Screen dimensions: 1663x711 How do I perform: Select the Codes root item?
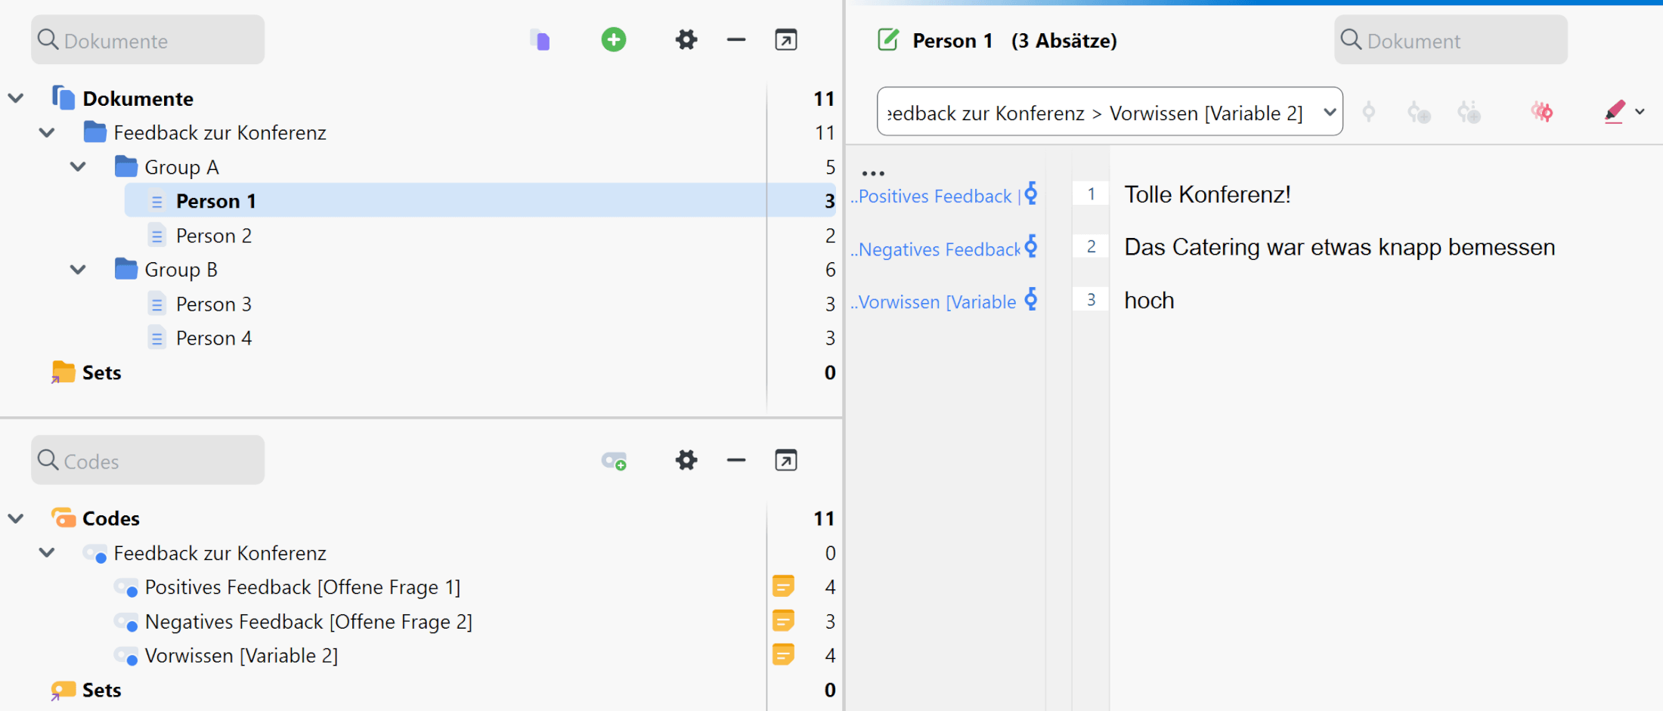coord(110,519)
